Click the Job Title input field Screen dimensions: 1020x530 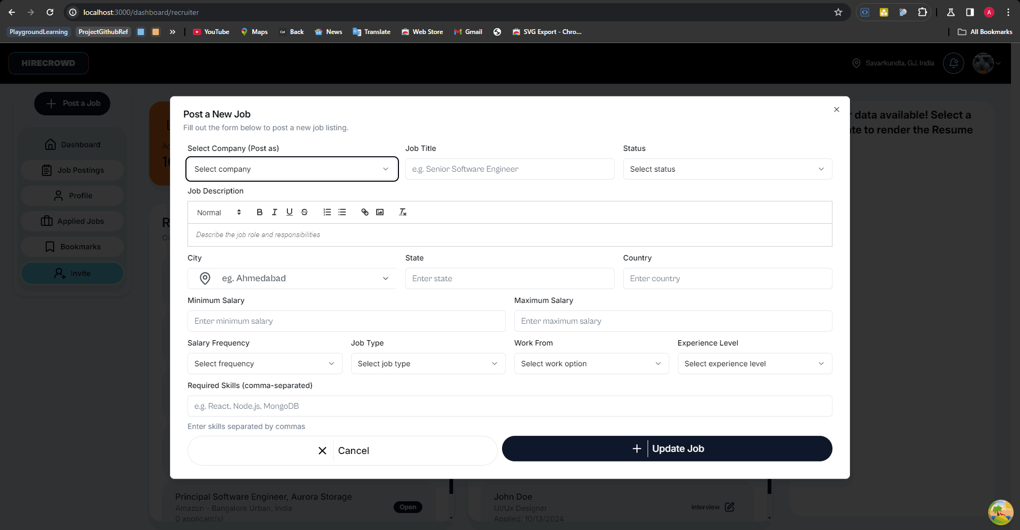coord(510,169)
